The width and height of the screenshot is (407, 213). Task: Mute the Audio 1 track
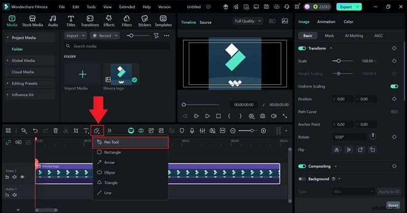click(15, 195)
